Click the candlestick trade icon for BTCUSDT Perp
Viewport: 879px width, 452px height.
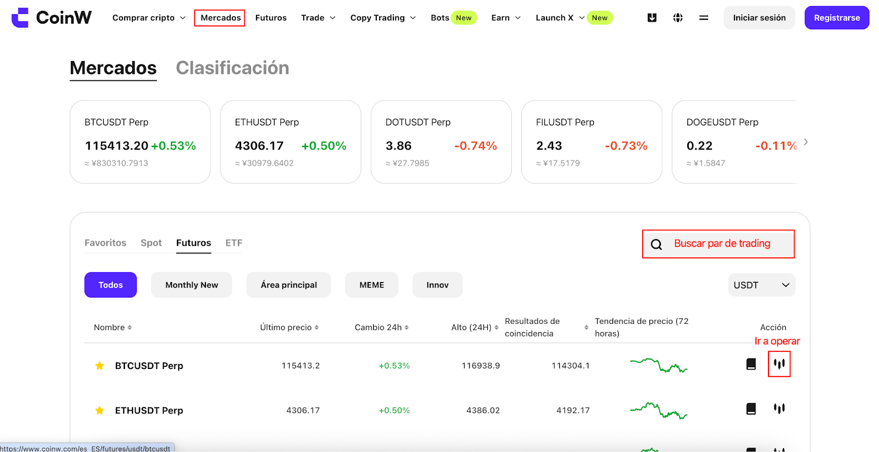click(x=779, y=364)
